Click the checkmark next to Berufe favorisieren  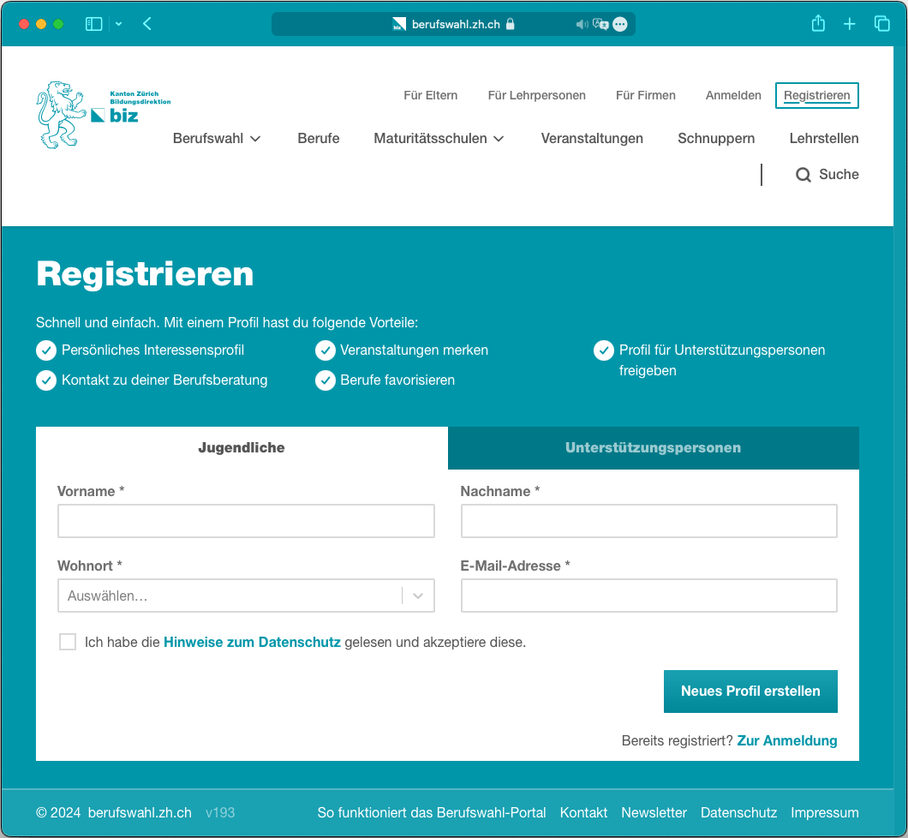325,380
